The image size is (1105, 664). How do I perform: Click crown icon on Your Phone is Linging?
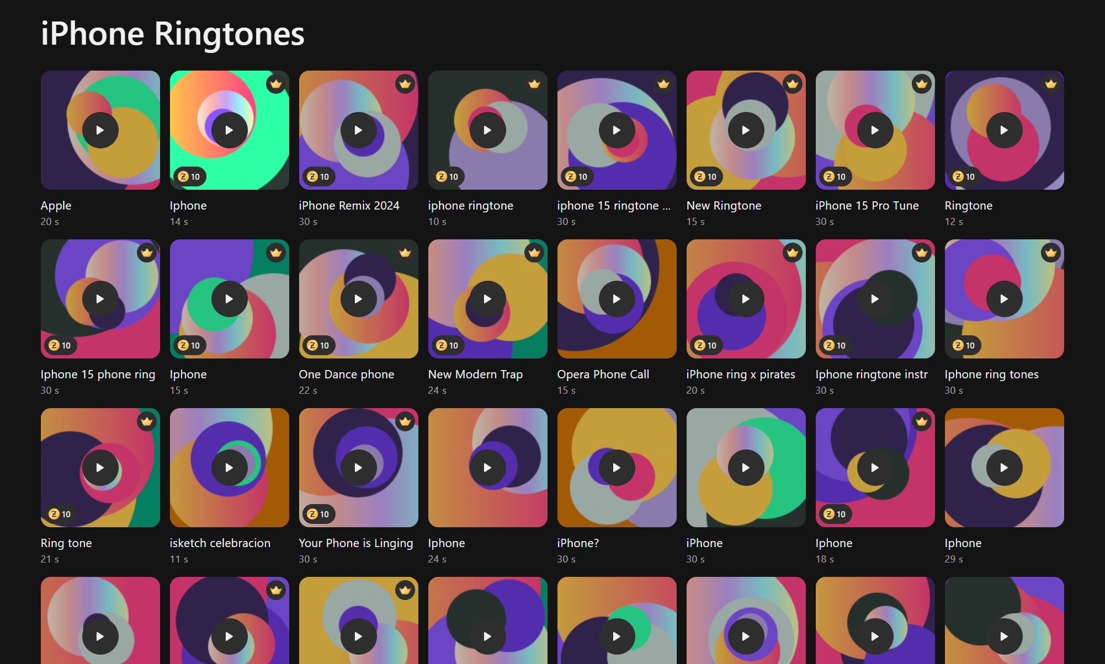click(405, 421)
